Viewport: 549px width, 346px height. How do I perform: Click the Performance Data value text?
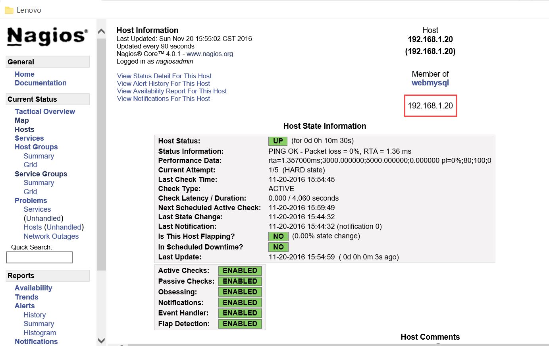pyautogui.click(x=380, y=160)
